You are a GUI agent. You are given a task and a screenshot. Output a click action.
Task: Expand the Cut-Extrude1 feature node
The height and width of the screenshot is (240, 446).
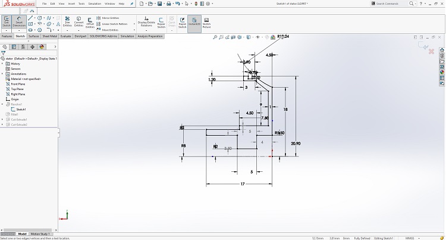[x=2, y=120]
